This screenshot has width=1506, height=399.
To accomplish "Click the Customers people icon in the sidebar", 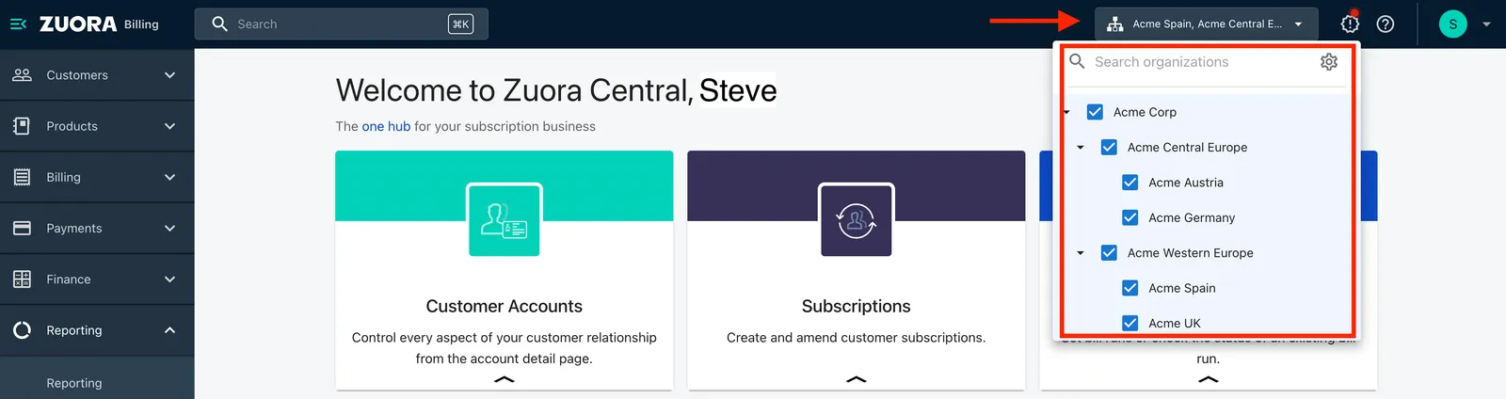I will click(22, 75).
